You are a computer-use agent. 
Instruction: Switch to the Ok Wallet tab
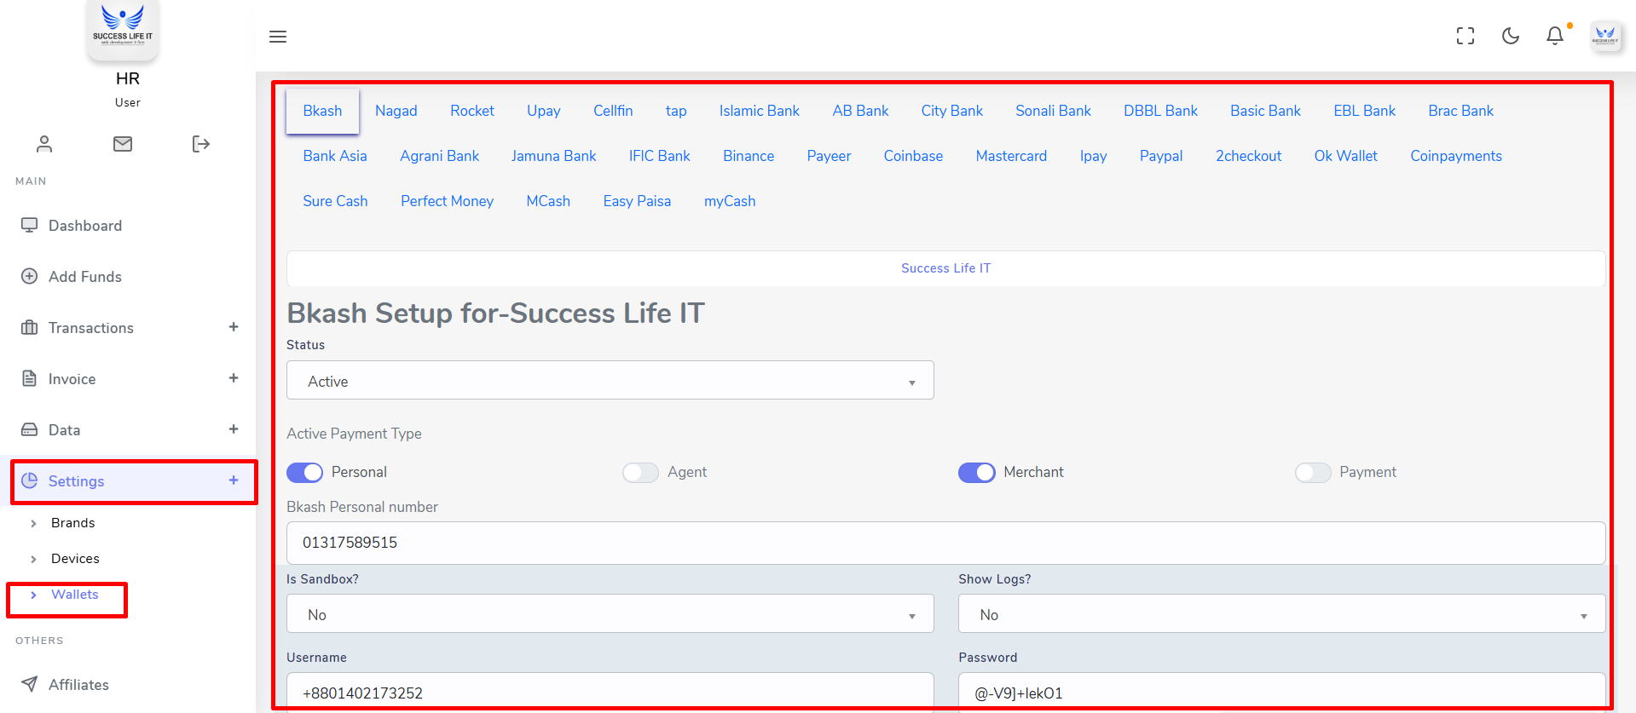pyautogui.click(x=1345, y=156)
